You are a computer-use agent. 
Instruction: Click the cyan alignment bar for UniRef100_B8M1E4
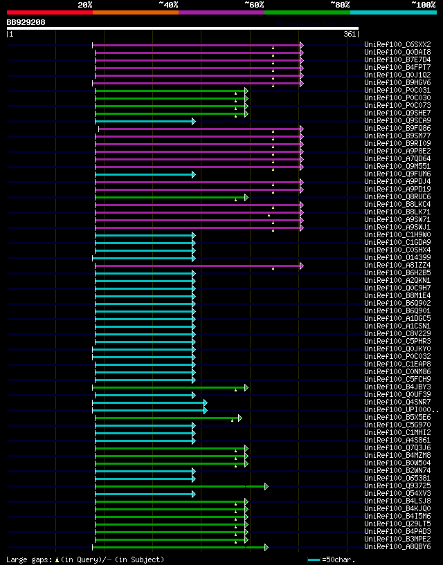145,296
